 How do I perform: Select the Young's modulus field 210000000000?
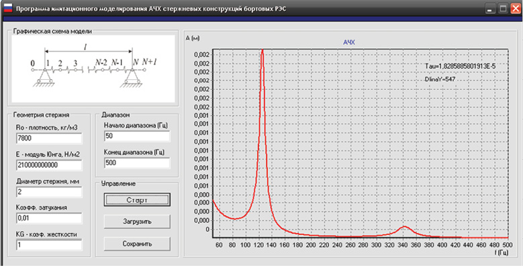point(49,165)
